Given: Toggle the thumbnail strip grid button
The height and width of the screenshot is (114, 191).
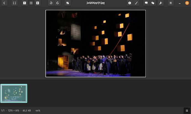Looking at the screenshot, I should [x=187, y=111].
